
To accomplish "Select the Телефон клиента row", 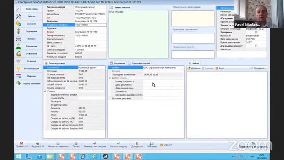I will tap(75, 36).
